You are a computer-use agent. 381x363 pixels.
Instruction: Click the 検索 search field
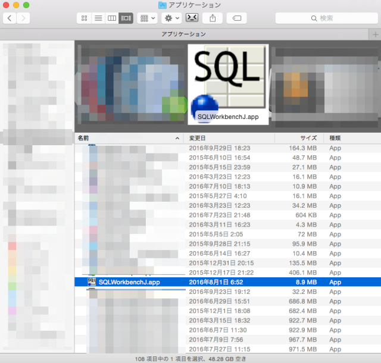(327, 18)
